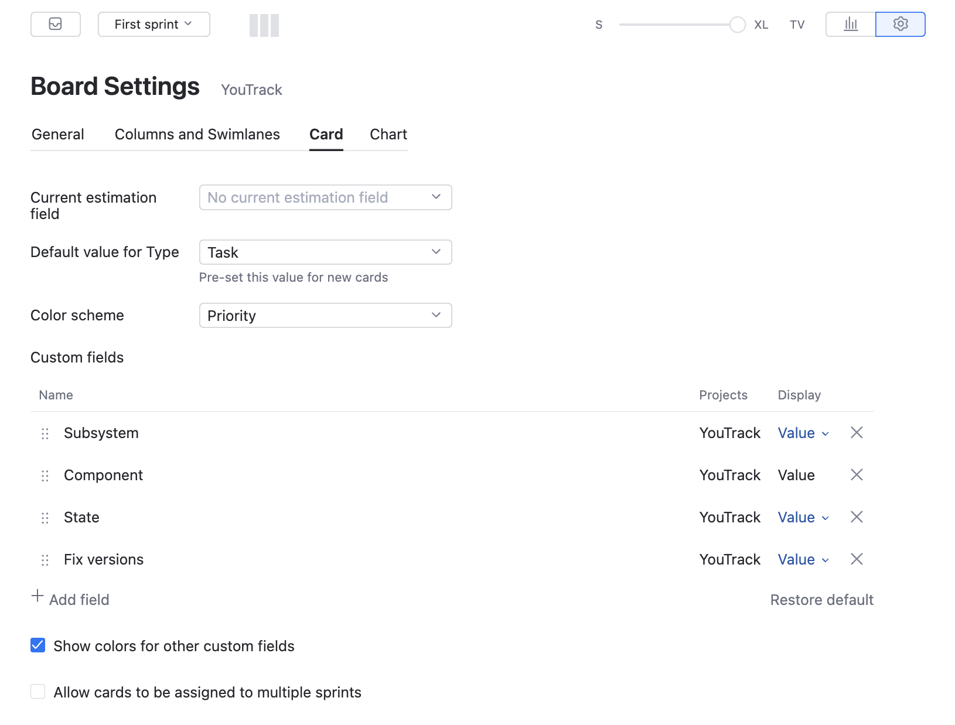Click Add field under custom fields

click(70, 599)
